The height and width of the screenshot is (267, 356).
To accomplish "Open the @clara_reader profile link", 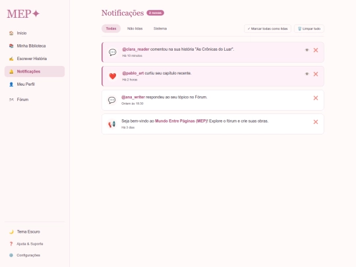I will (136, 49).
